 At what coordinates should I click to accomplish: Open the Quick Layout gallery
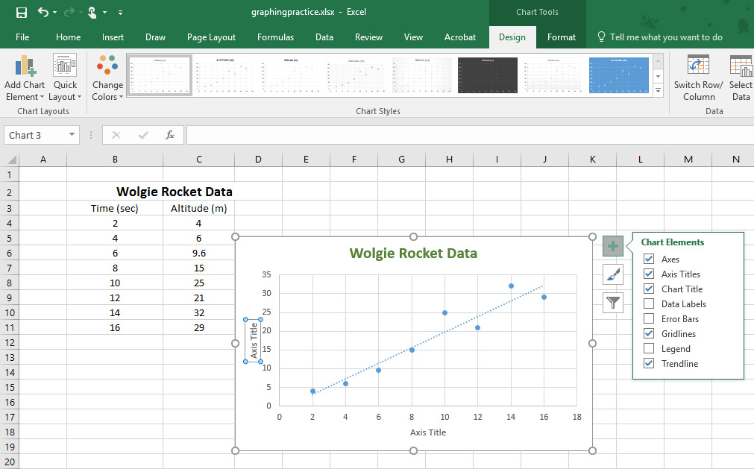(65, 78)
